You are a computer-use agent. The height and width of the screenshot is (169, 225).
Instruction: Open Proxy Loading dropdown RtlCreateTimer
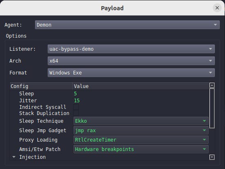click(x=141, y=140)
